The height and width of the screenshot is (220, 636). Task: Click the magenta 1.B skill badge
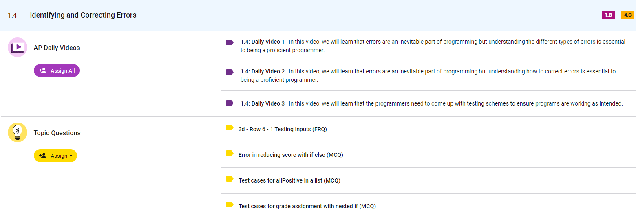pos(608,15)
